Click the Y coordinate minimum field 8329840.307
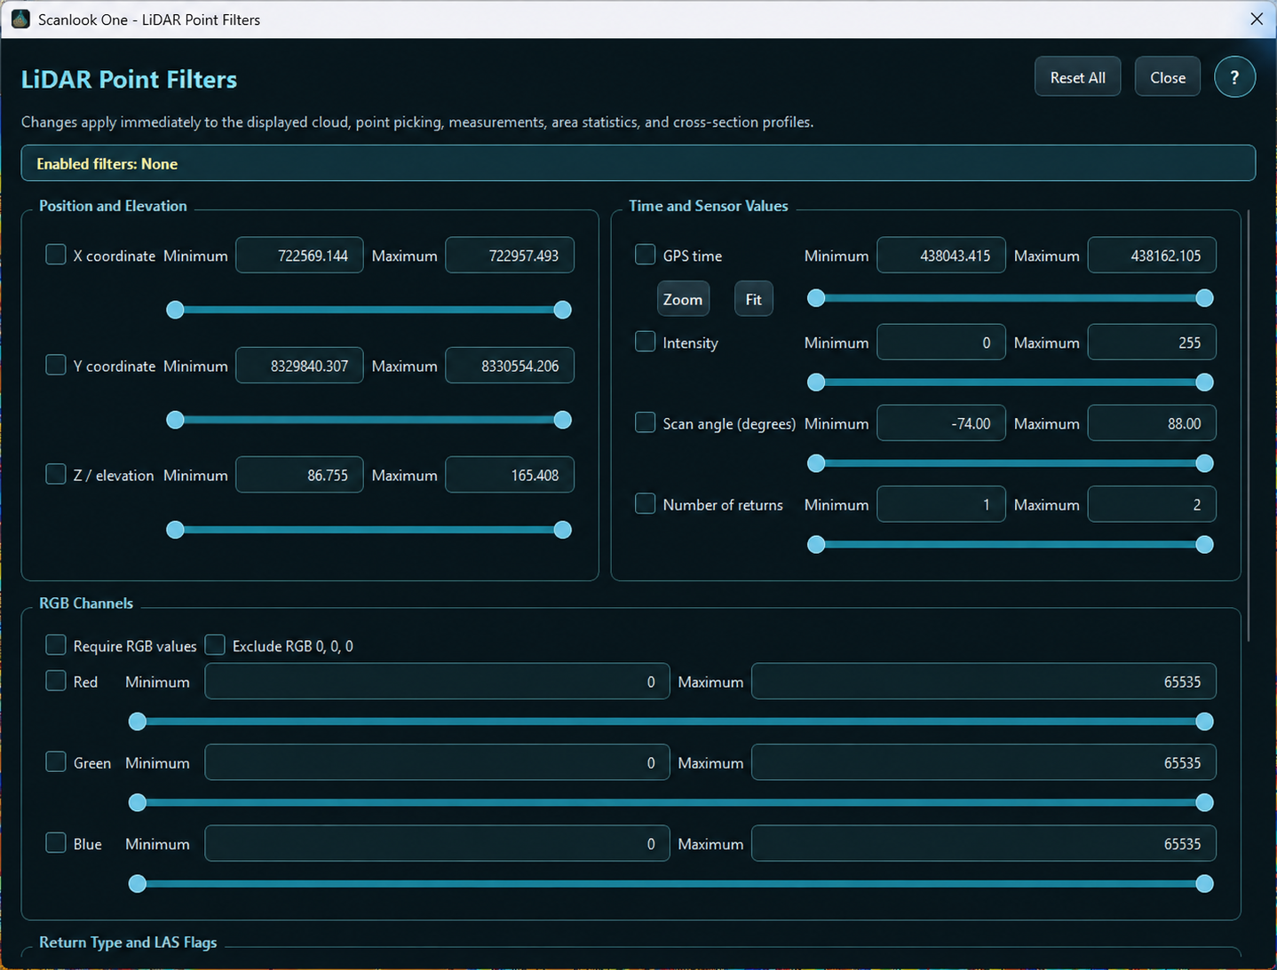 tap(299, 365)
